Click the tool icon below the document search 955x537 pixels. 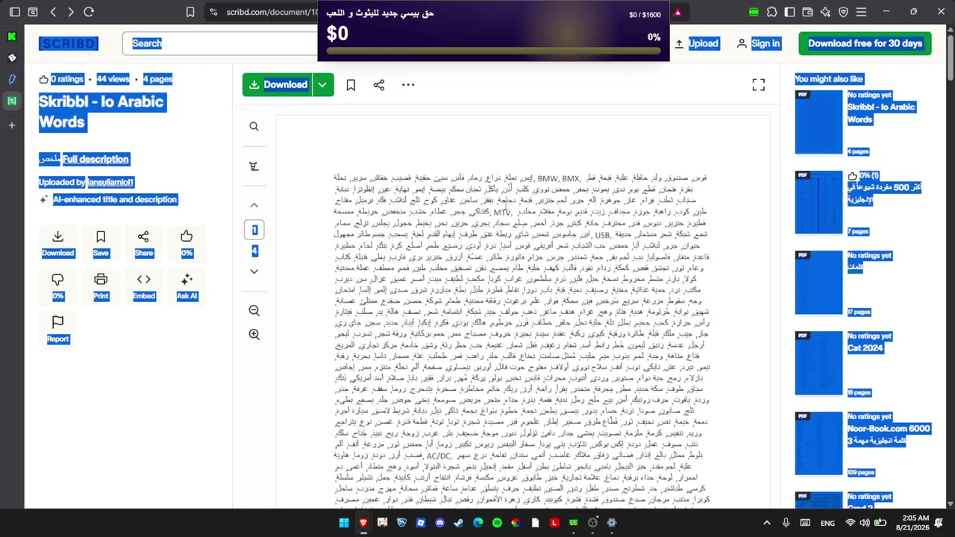254,166
